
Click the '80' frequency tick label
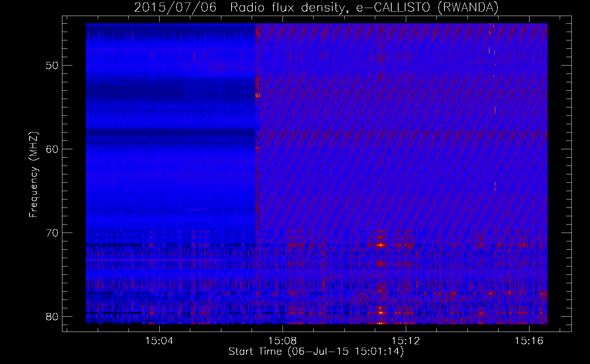click(53, 317)
